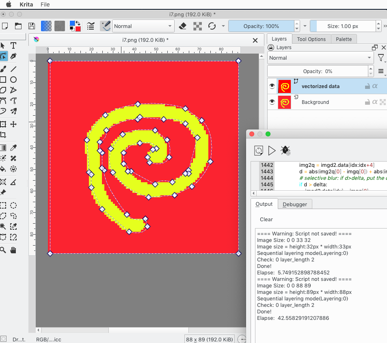This screenshot has width=387, height=343.
Task: Hide the vectorized data layer
Action: [x=272, y=86]
